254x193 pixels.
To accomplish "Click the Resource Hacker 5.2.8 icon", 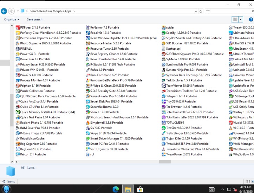I will pyautogui.click(x=87, y=43).
